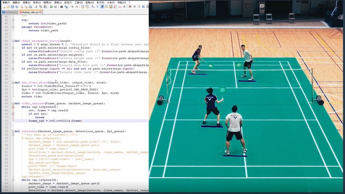This screenshot has width=345, height=194.
Task: Click the Cut scissors icon
Action: [x=36, y=7]
